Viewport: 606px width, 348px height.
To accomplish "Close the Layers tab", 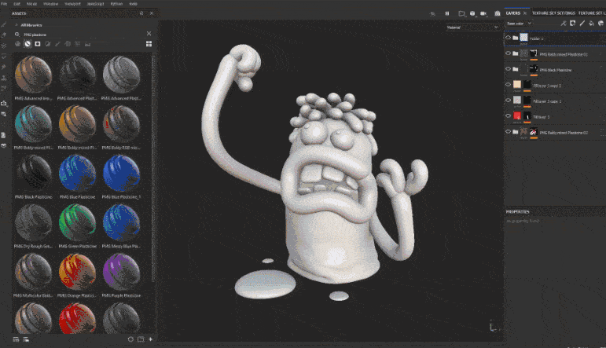I will point(525,13).
